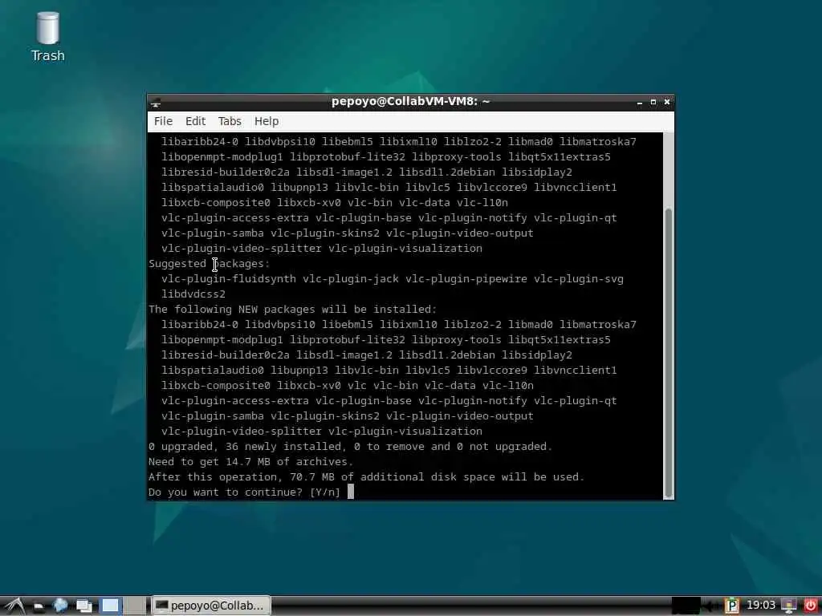
Task: Open the screen lock monitor tray icon
Action: (789, 606)
